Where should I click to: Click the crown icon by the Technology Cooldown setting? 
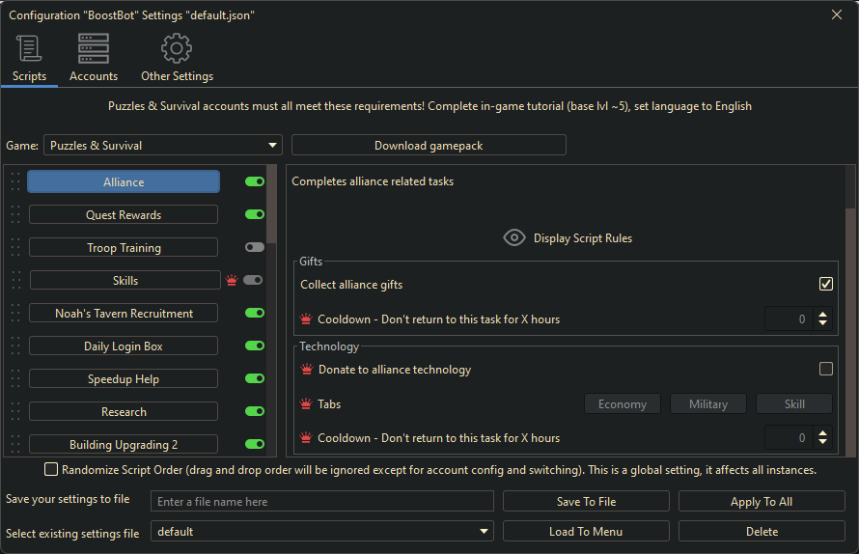pyautogui.click(x=306, y=438)
